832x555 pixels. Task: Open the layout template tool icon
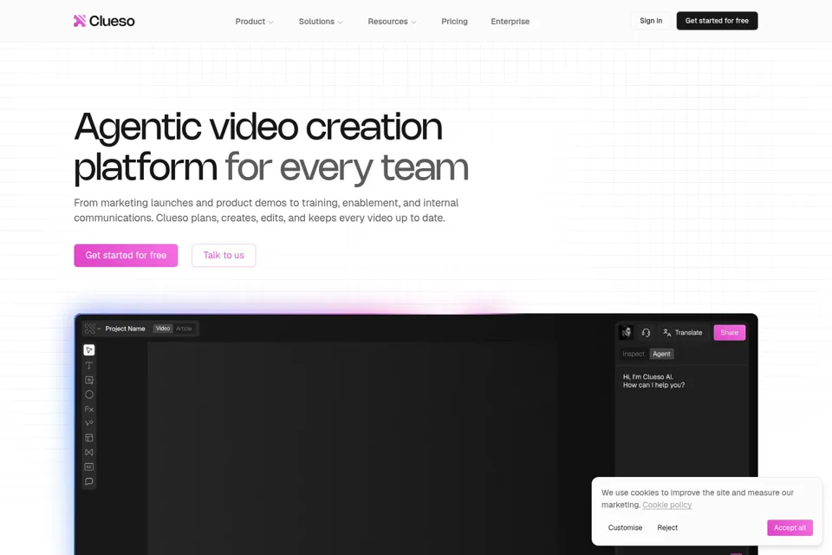(x=89, y=438)
